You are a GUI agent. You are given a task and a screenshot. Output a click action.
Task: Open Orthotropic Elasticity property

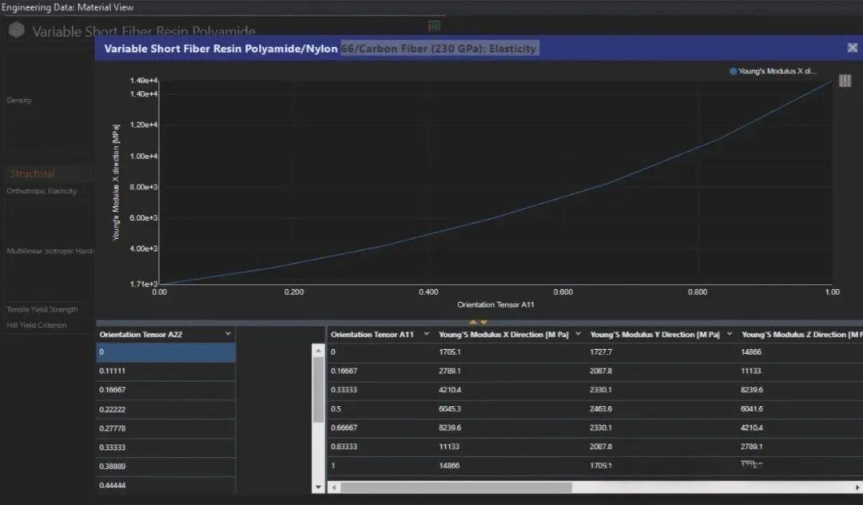click(x=42, y=191)
